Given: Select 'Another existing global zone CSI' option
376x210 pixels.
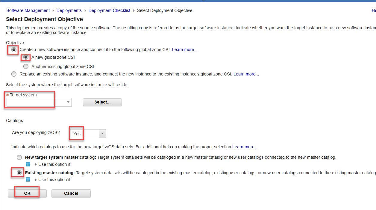Looking at the screenshot, I should [x=26, y=67].
